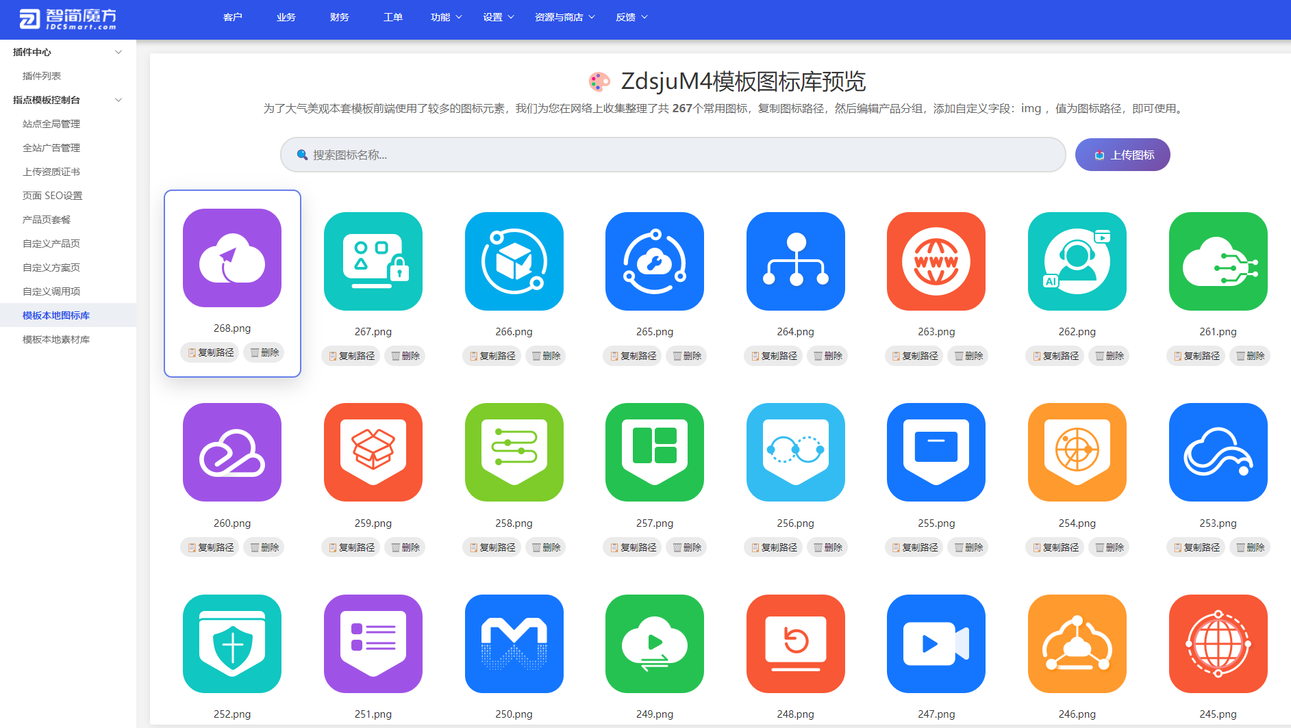This screenshot has height=728, width=1291.
Task: Choose the 263.png red WWW globe icon
Action: tap(936, 261)
